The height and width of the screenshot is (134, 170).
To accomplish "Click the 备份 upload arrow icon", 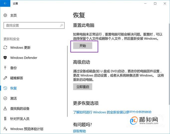I will click(x=5, y=68).
